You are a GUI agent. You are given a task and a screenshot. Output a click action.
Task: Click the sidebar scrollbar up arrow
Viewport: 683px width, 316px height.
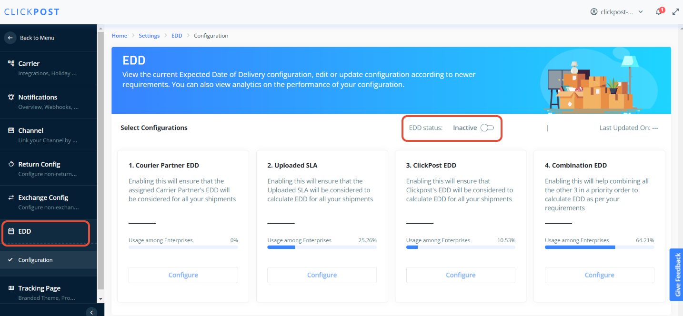pos(100,28)
